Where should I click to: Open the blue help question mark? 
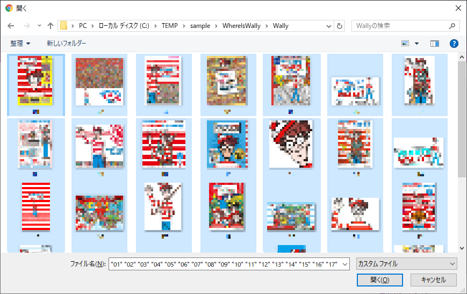pos(454,44)
